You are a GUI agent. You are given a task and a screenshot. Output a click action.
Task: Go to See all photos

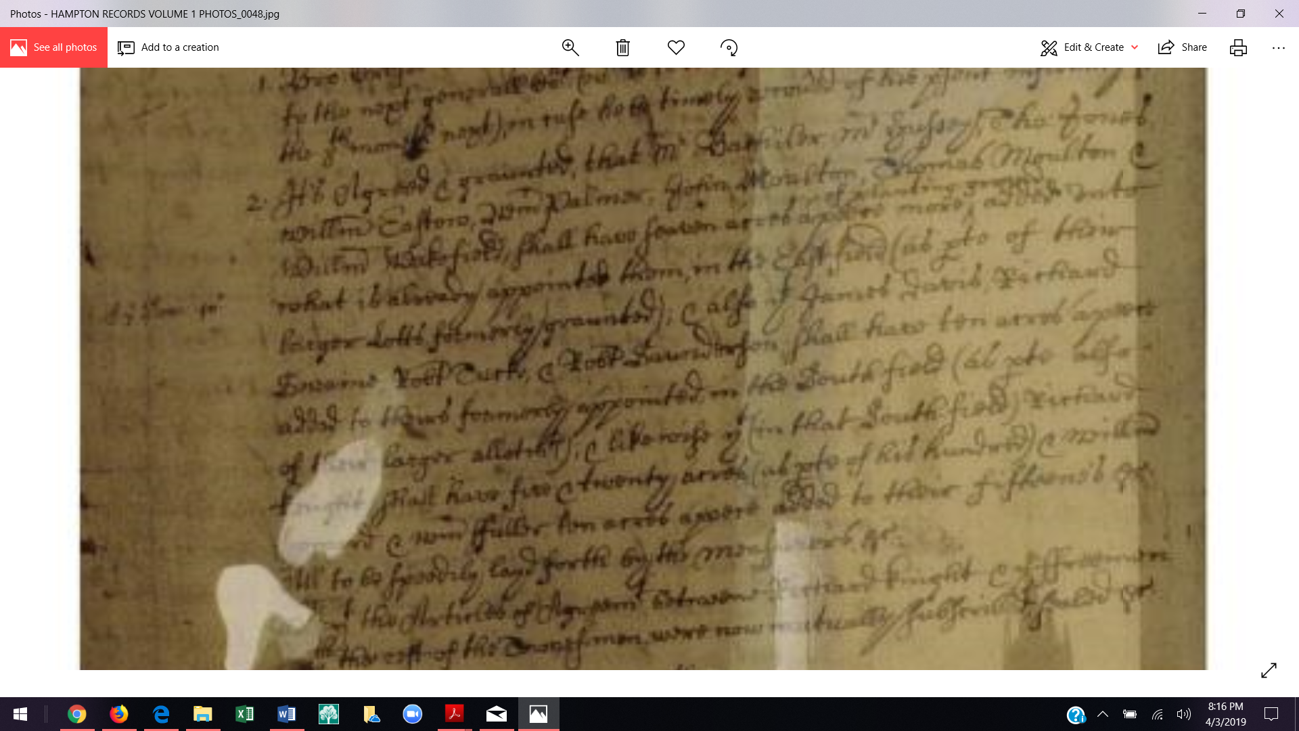tap(53, 47)
